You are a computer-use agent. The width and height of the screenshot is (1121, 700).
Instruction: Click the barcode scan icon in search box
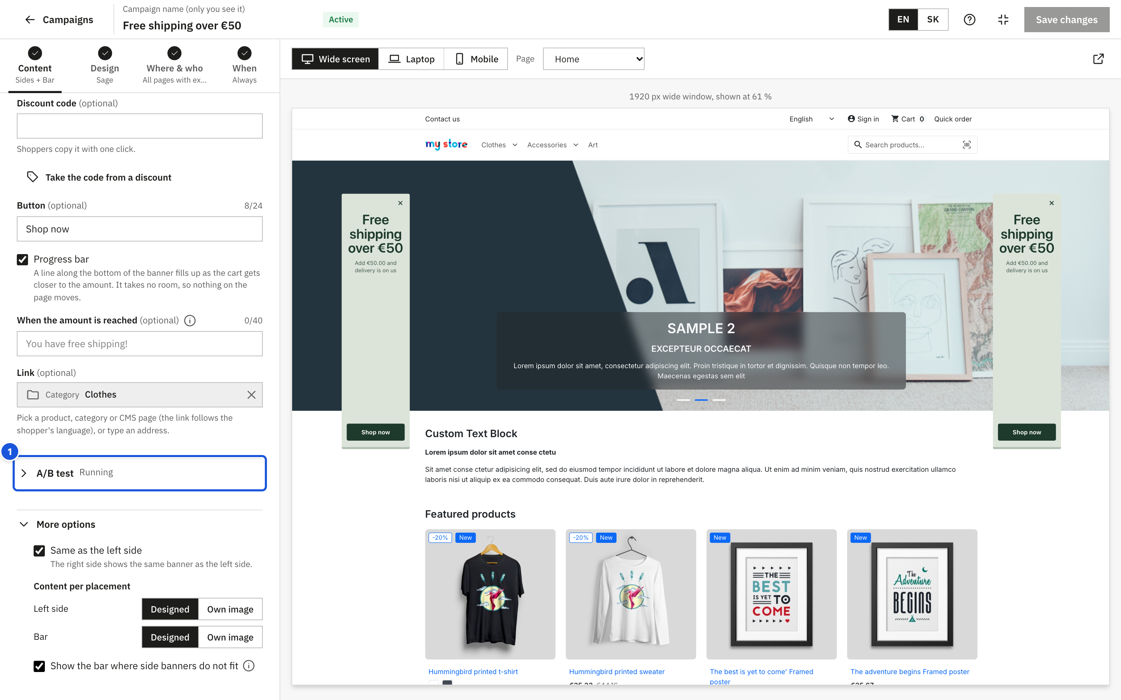click(967, 145)
